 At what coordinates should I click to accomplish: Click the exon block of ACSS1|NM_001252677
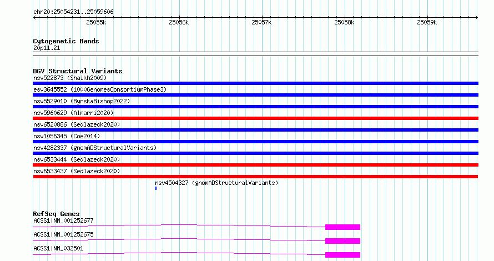tap(343, 227)
